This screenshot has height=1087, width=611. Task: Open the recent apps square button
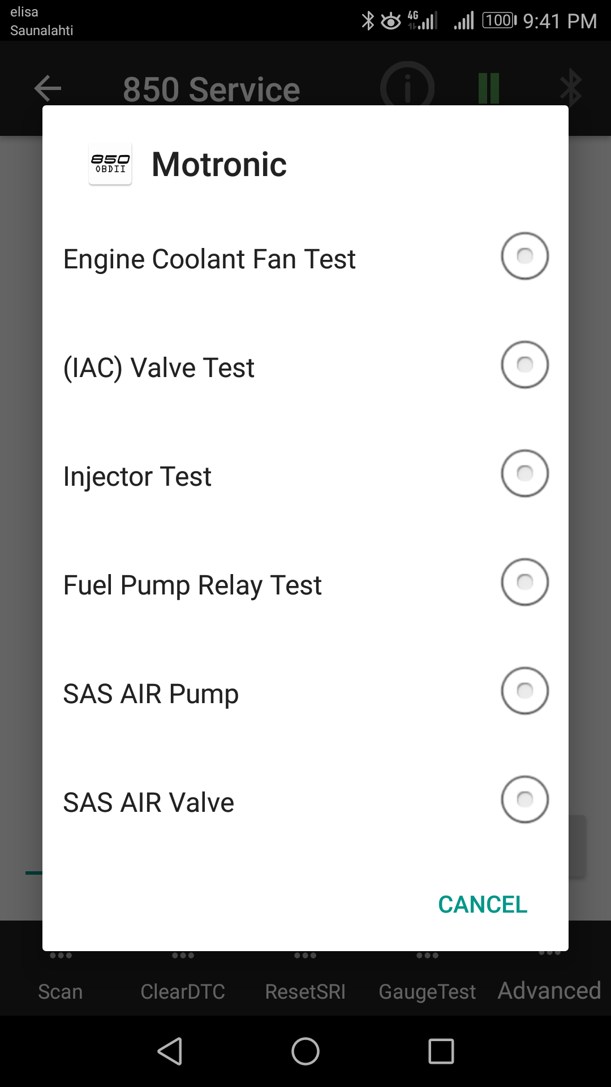click(x=441, y=1051)
